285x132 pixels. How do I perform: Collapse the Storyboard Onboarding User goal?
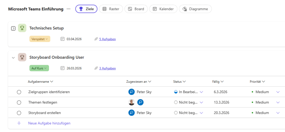pos(13,57)
